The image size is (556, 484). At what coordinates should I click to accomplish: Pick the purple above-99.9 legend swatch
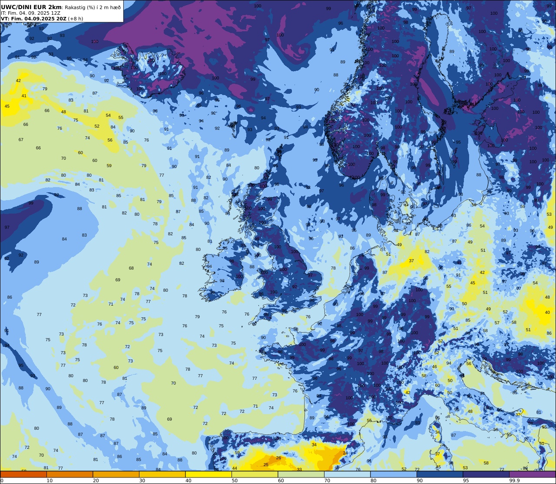pyautogui.click(x=532, y=474)
